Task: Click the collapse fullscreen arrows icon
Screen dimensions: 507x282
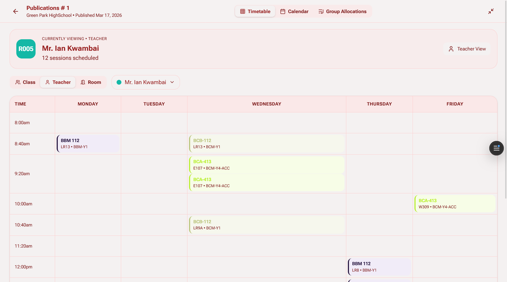Action: click(491, 11)
